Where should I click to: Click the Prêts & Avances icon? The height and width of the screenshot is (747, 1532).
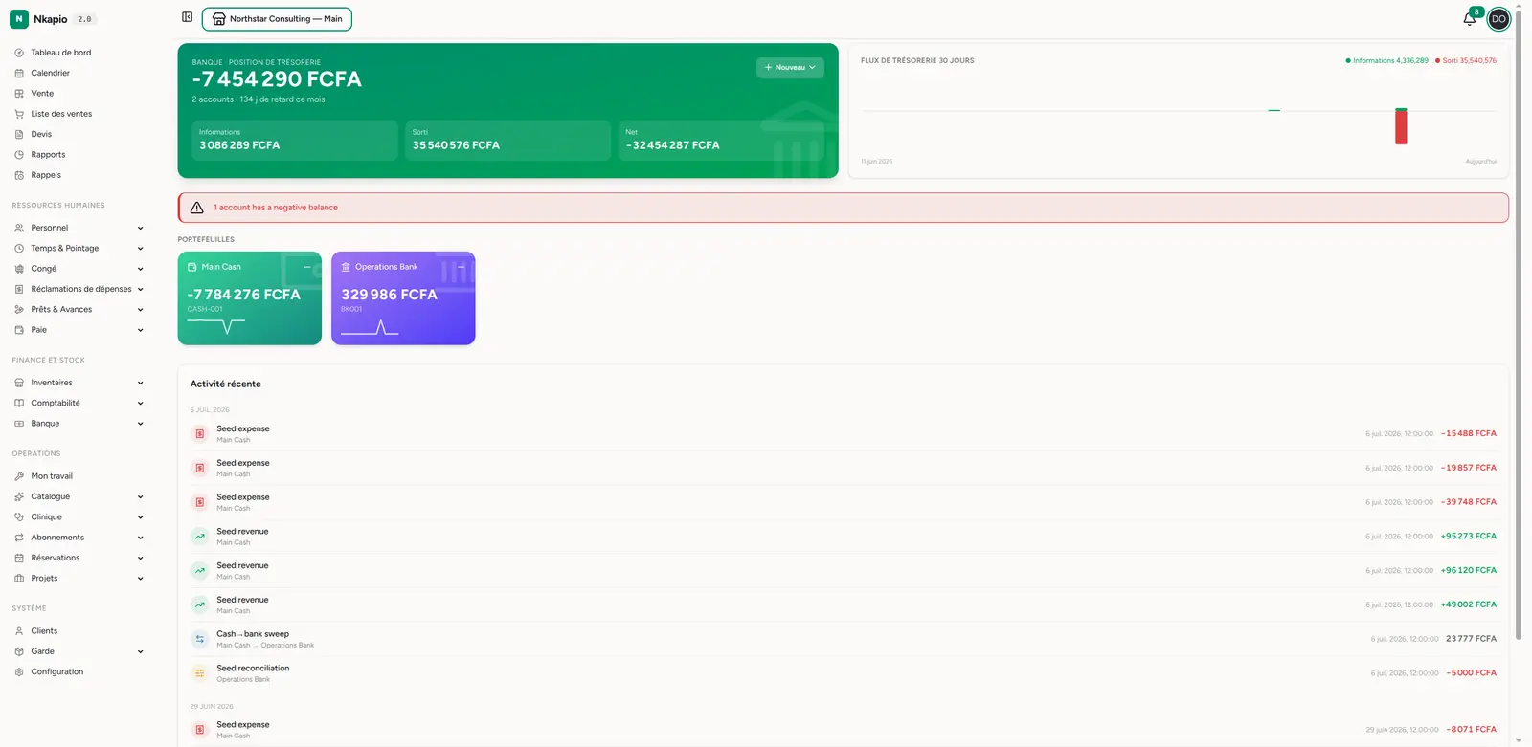pyautogui.click(x=19, y=309)
